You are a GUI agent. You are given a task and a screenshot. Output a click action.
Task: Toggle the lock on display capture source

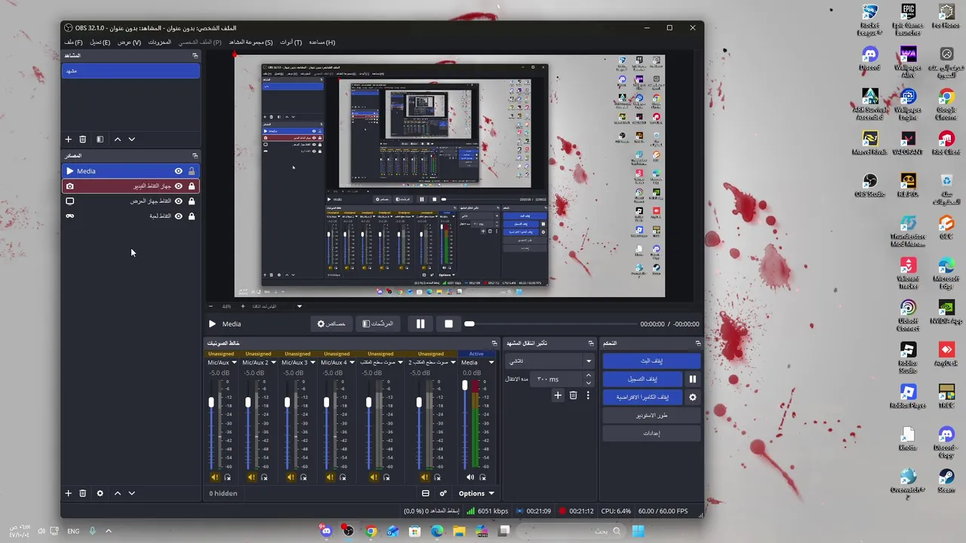[192, 201]
